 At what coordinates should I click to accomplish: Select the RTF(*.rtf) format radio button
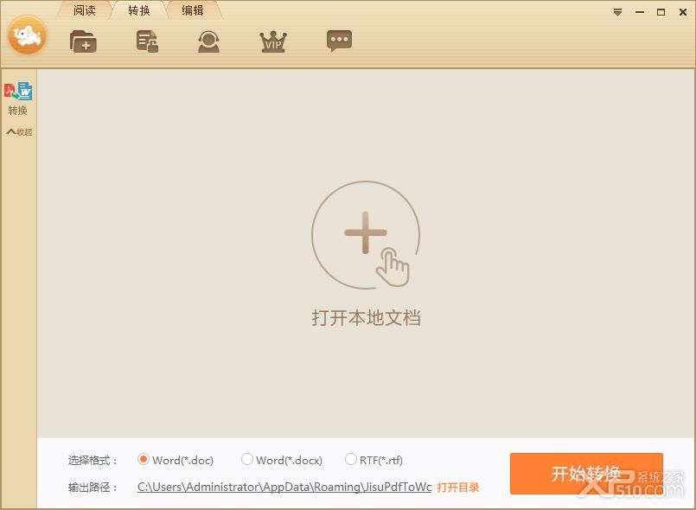pos(351,459)
